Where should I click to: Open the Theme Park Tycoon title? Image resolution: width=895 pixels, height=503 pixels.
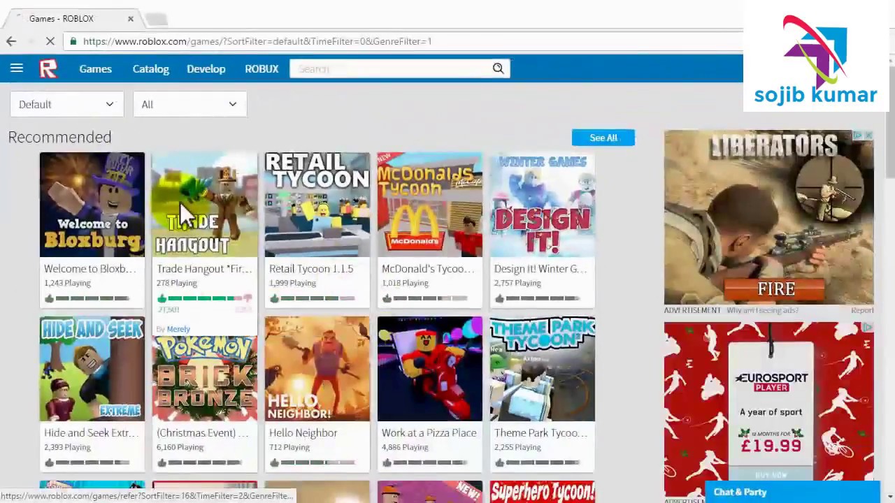click(x=540, y=433)
